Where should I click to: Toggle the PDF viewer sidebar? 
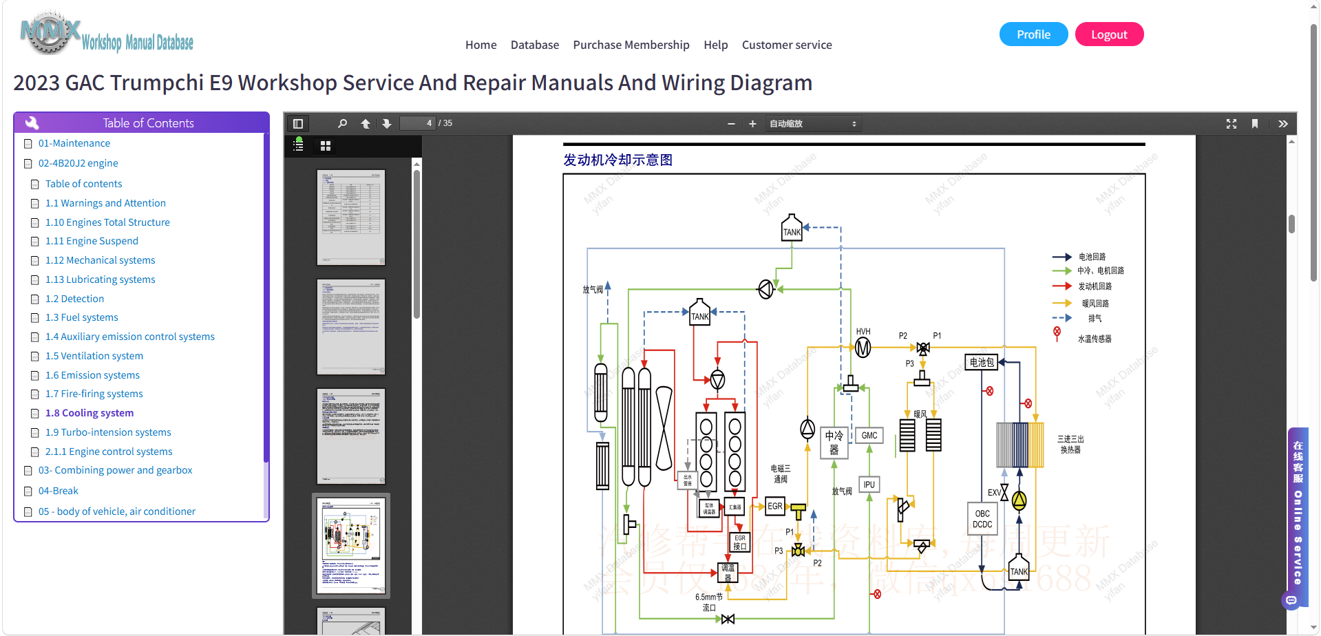click(x=298, y=124)
